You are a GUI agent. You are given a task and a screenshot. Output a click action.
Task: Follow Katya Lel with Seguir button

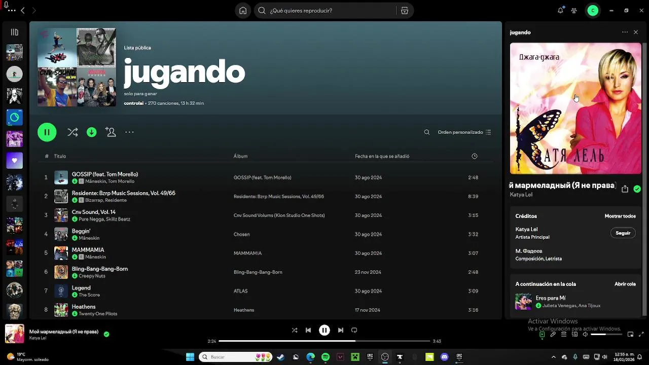click(x=623, y=233)
